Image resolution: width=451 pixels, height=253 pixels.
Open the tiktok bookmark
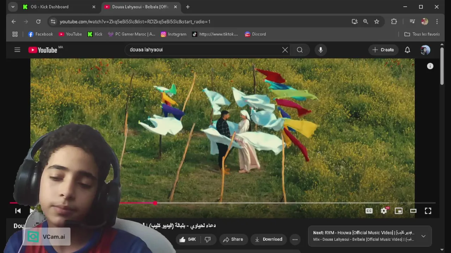pyautogui.click(x=215, y=34)
